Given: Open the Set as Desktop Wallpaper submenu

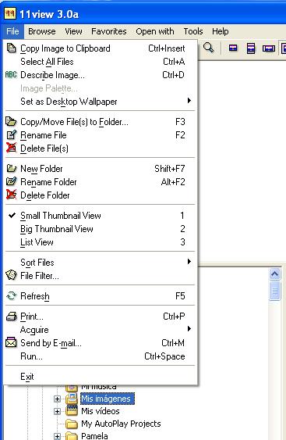Looking at the screenshot, I should (x=99, y=102).
